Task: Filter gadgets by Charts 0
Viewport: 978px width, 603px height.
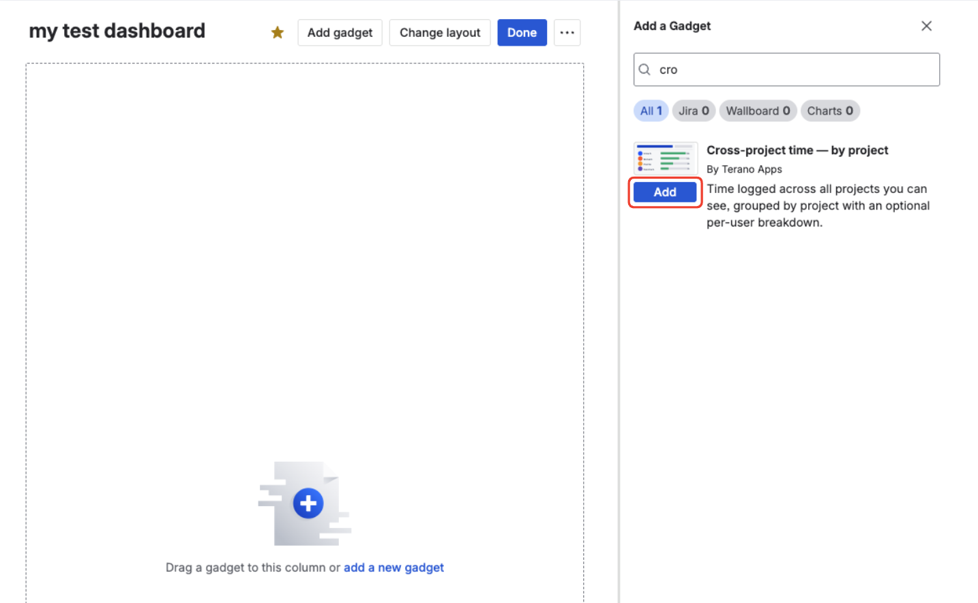Action: tap(830, 111)
